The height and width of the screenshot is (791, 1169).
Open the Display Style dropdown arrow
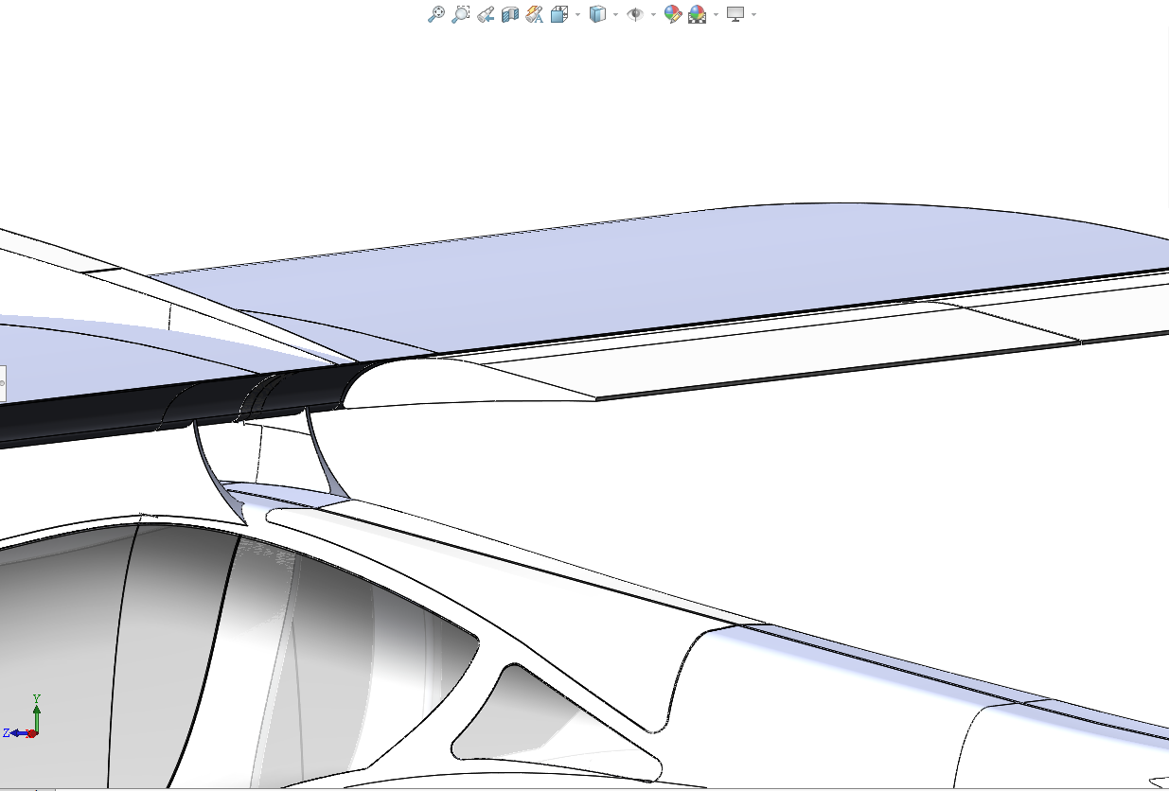(615, 14)
